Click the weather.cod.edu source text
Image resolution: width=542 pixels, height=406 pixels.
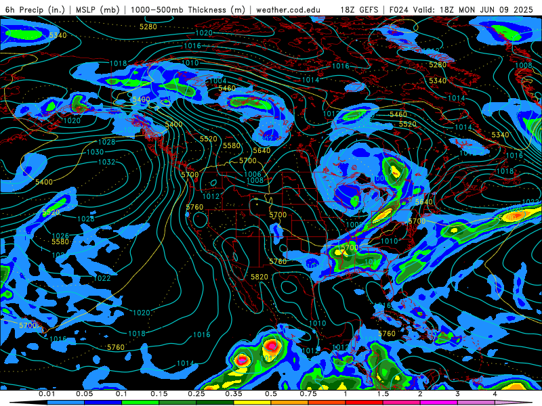(289, 9)
